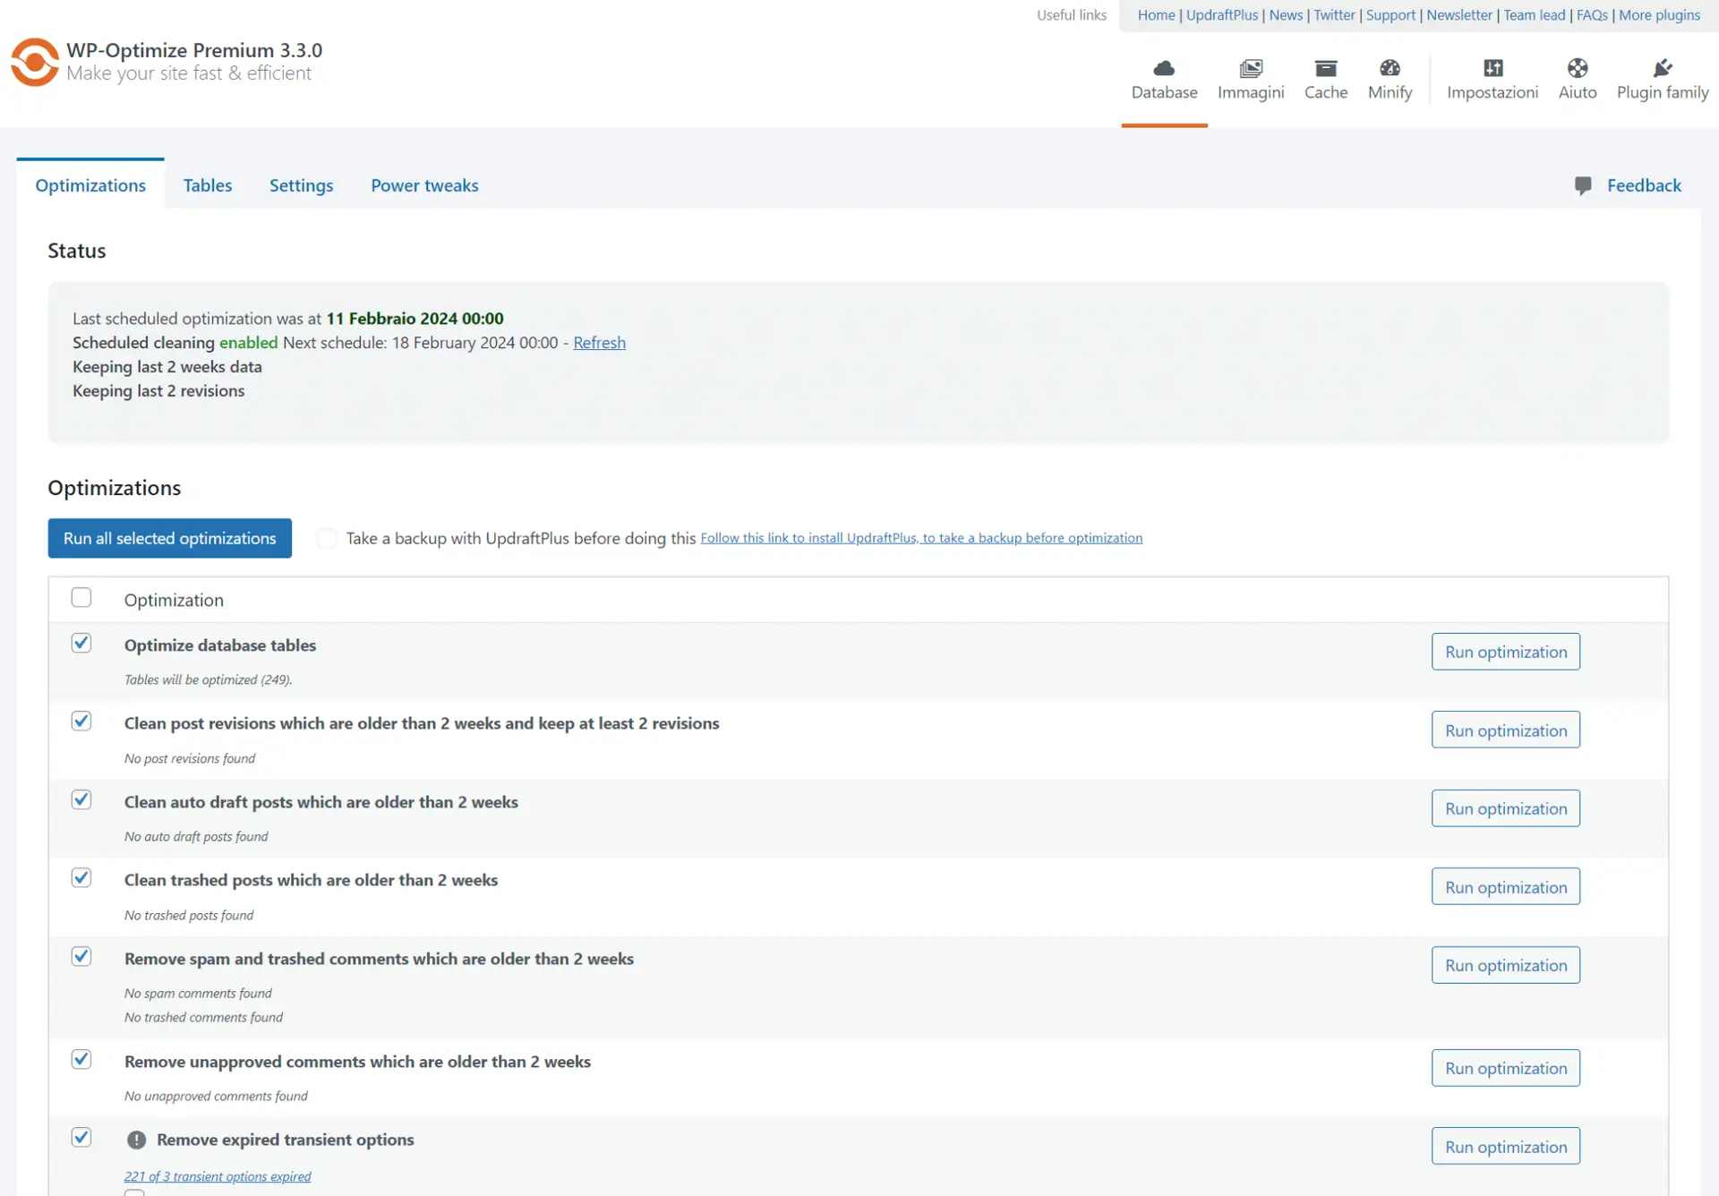1719x1196 pixels.
Task: Uncheck Optimize database tables checkbox
Action: pyautogui.click(x=81, y=643)
